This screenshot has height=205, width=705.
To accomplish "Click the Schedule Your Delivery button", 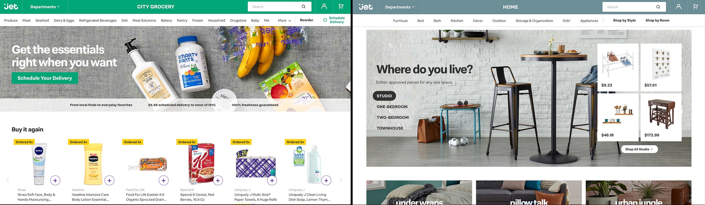I will point(45,78).
